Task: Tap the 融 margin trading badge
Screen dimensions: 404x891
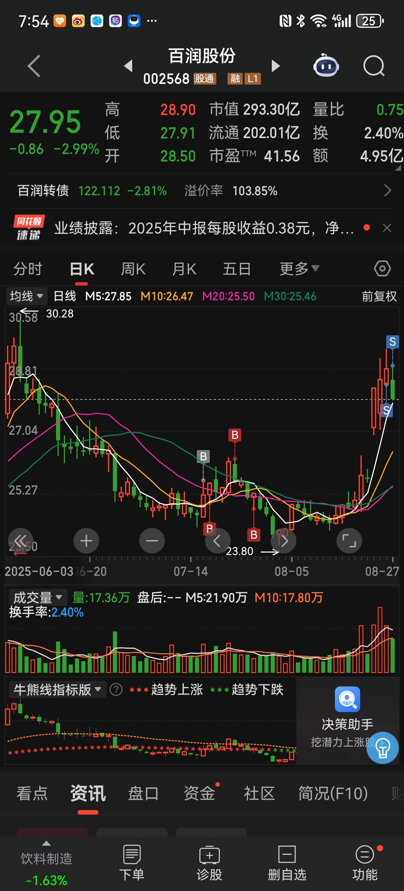Action: [x=235, y=79]
